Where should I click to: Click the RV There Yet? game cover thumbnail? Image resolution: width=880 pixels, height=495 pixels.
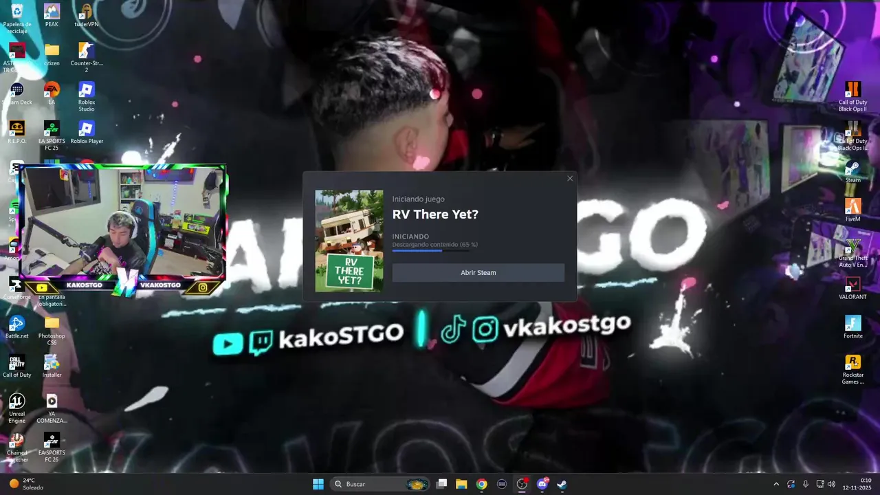[349, 241]
